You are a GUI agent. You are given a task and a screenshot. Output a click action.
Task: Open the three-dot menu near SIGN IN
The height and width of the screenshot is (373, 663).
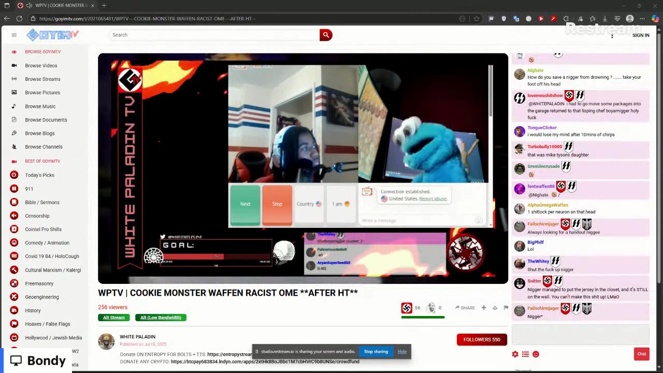612,35
